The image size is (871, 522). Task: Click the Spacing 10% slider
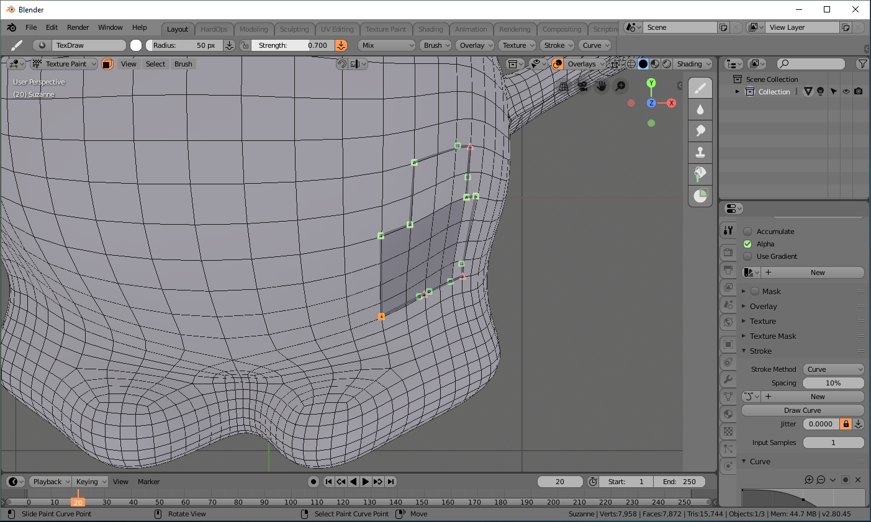[x=833, y=383]
